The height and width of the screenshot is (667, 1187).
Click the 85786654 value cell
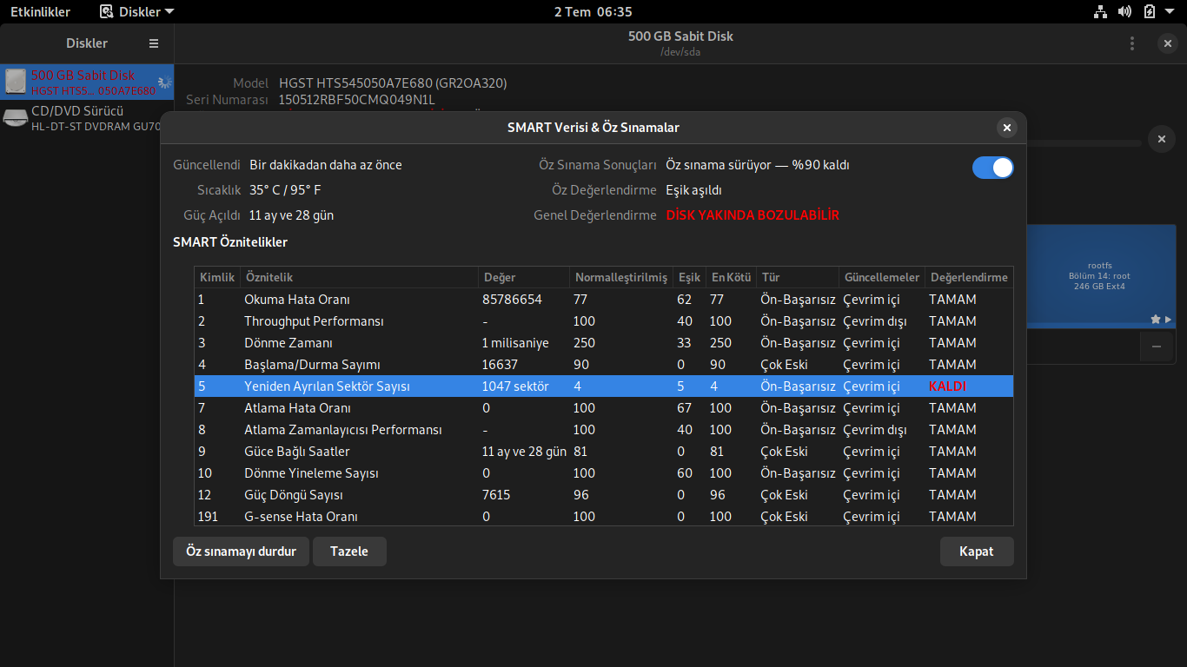click(x=512, y=300)
